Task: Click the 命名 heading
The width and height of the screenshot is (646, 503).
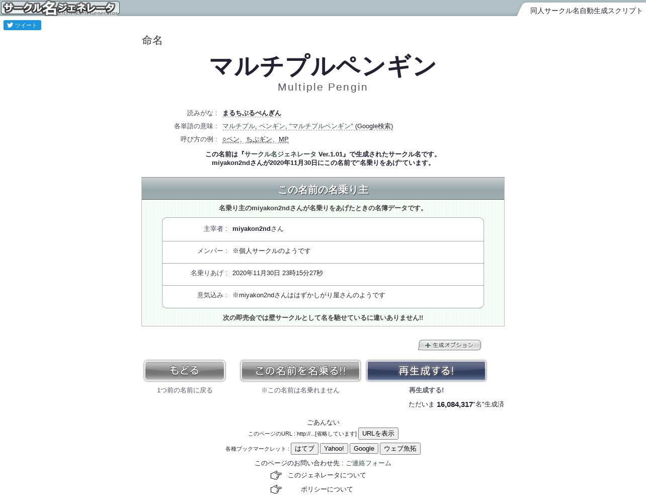Action: (152, 40)
